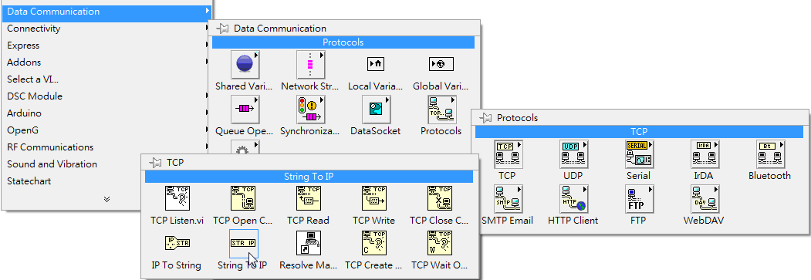Screen dimensions: 811x280
Task: Click the blue String To IP header
Action: [309, 177]
